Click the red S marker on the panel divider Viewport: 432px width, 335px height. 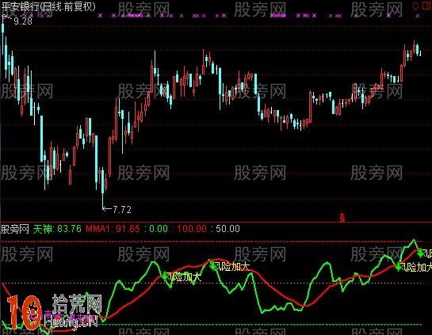pos(342,218)
